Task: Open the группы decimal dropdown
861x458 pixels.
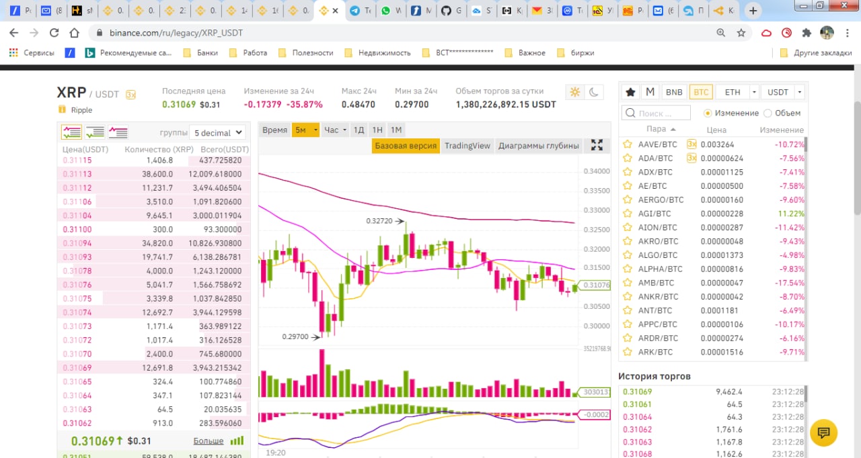Action: click(217, 133)
